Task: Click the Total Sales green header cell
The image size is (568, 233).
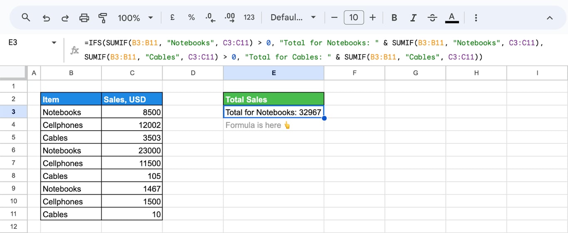Action: 274,99
